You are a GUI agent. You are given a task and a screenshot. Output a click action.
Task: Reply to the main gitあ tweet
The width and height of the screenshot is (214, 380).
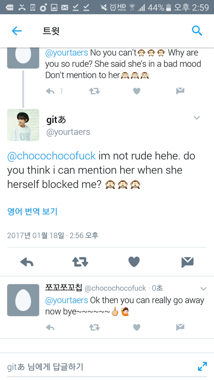click(x=27, y=262)
